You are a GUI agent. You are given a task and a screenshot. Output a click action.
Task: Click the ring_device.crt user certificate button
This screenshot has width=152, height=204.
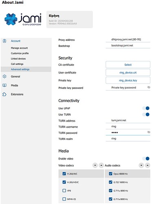pyautogui.click(x=128, y=73)
